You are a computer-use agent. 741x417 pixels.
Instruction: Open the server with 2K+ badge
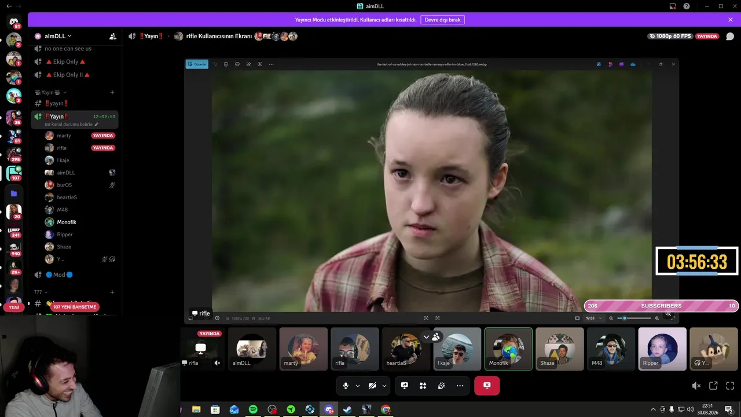point(14,267)
